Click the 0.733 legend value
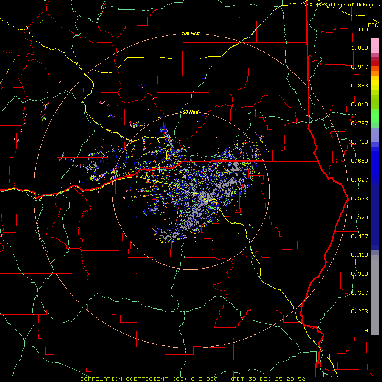Image resolution: width=382 pixels, height=382 pixels. point(360,142)
